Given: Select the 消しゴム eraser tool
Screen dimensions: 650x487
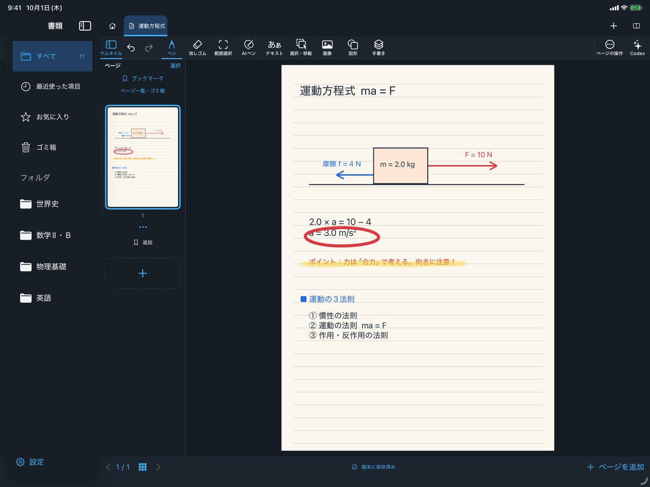Looking at the screenshot, I should [x=198, y=47].
